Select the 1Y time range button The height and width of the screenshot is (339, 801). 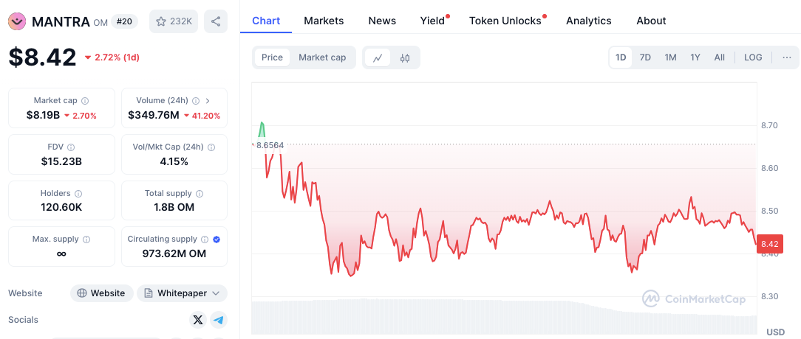695,57
